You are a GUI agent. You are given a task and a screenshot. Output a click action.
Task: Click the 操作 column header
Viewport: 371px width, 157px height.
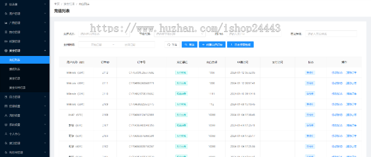(x=344, y=62)
